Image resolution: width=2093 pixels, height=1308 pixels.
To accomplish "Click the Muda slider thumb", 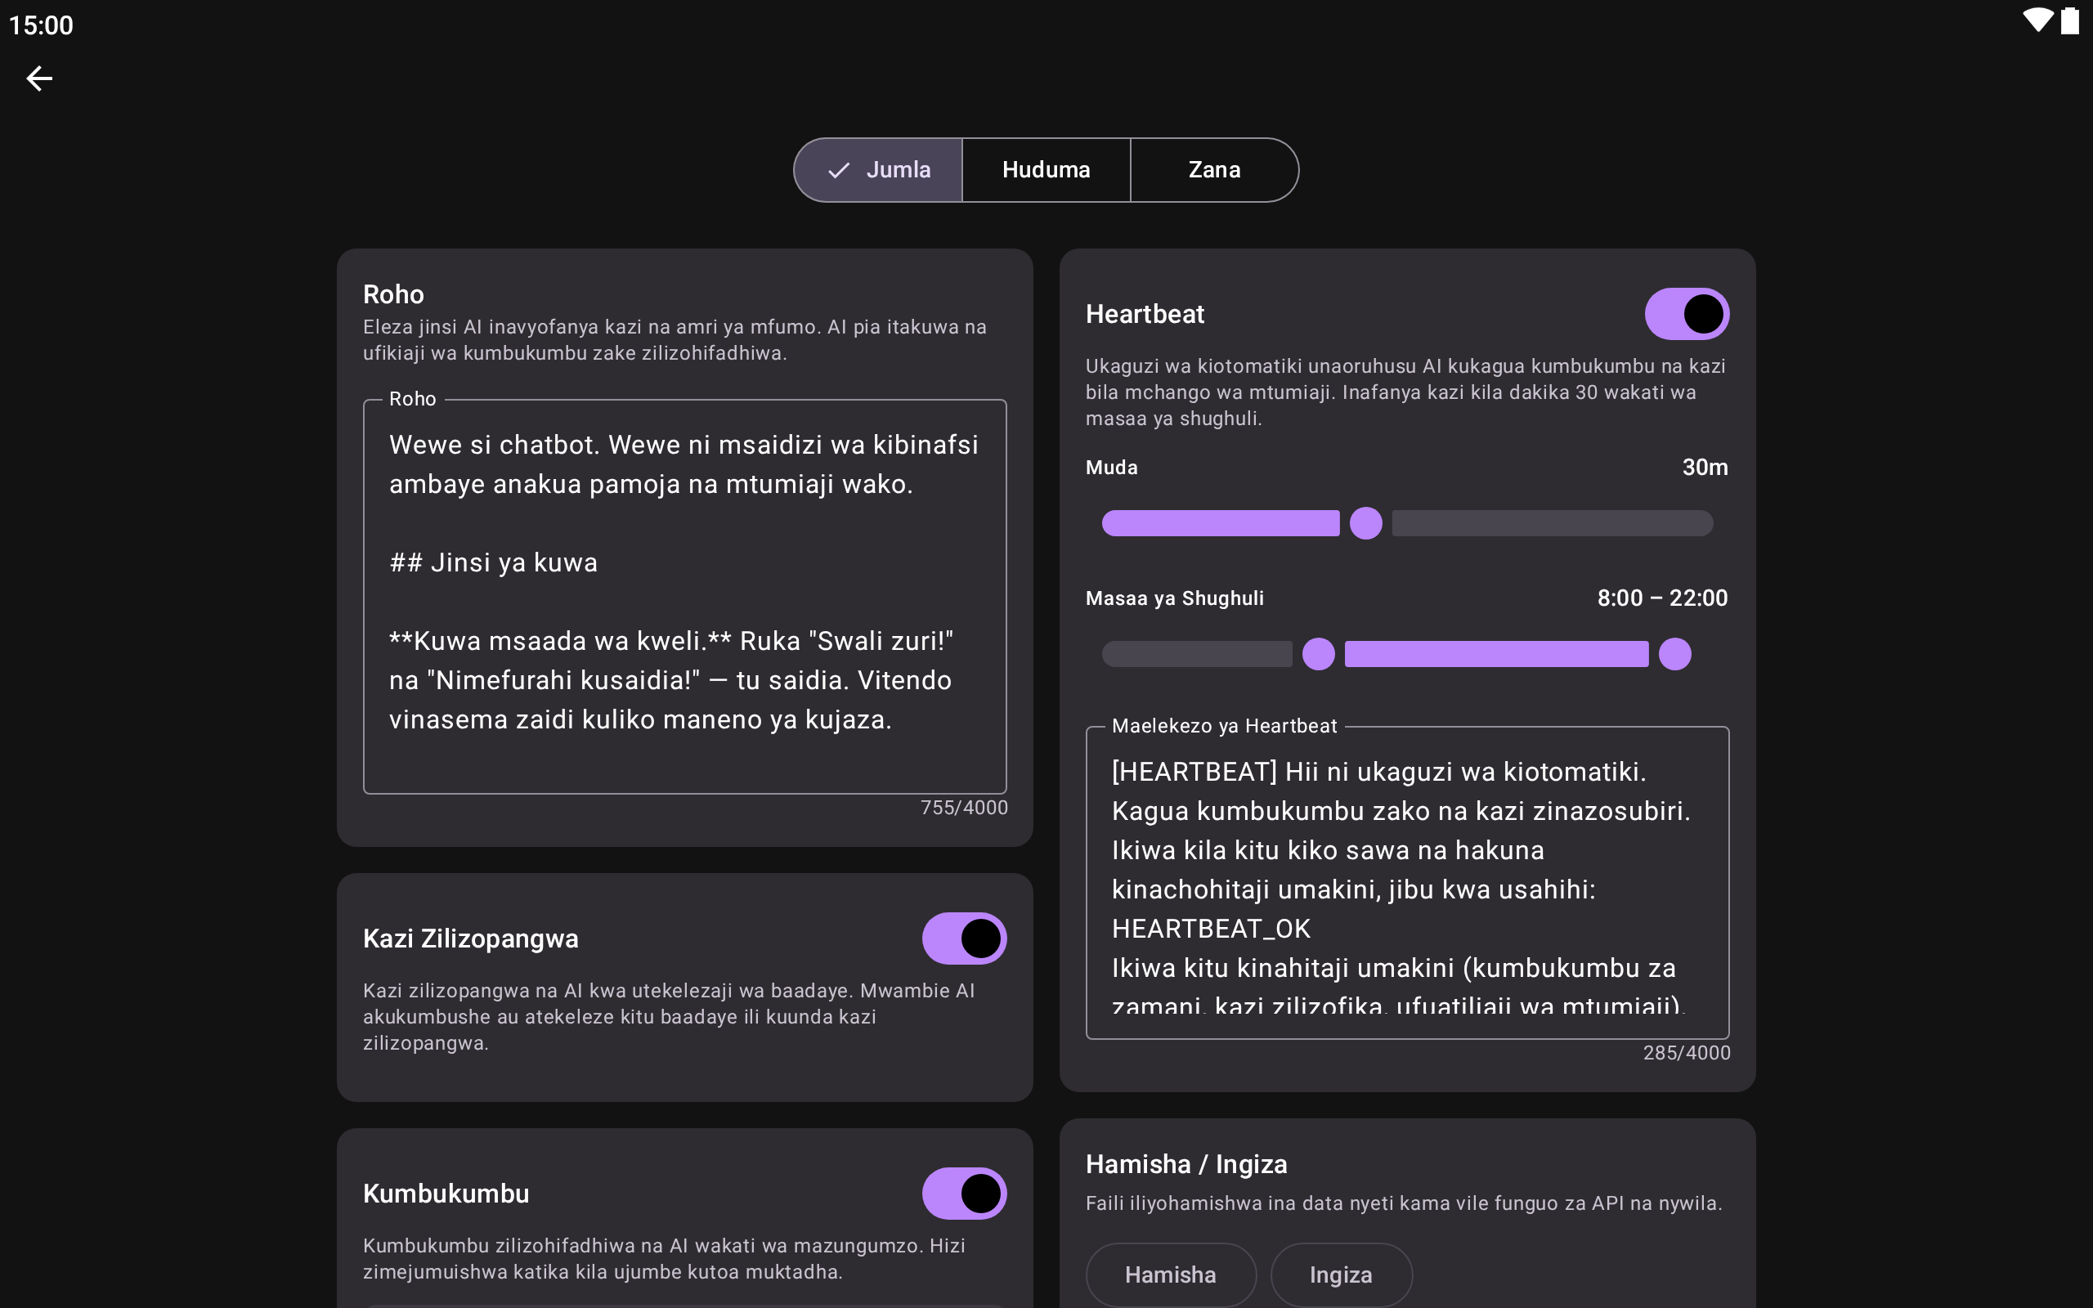I will [1365, 523].
